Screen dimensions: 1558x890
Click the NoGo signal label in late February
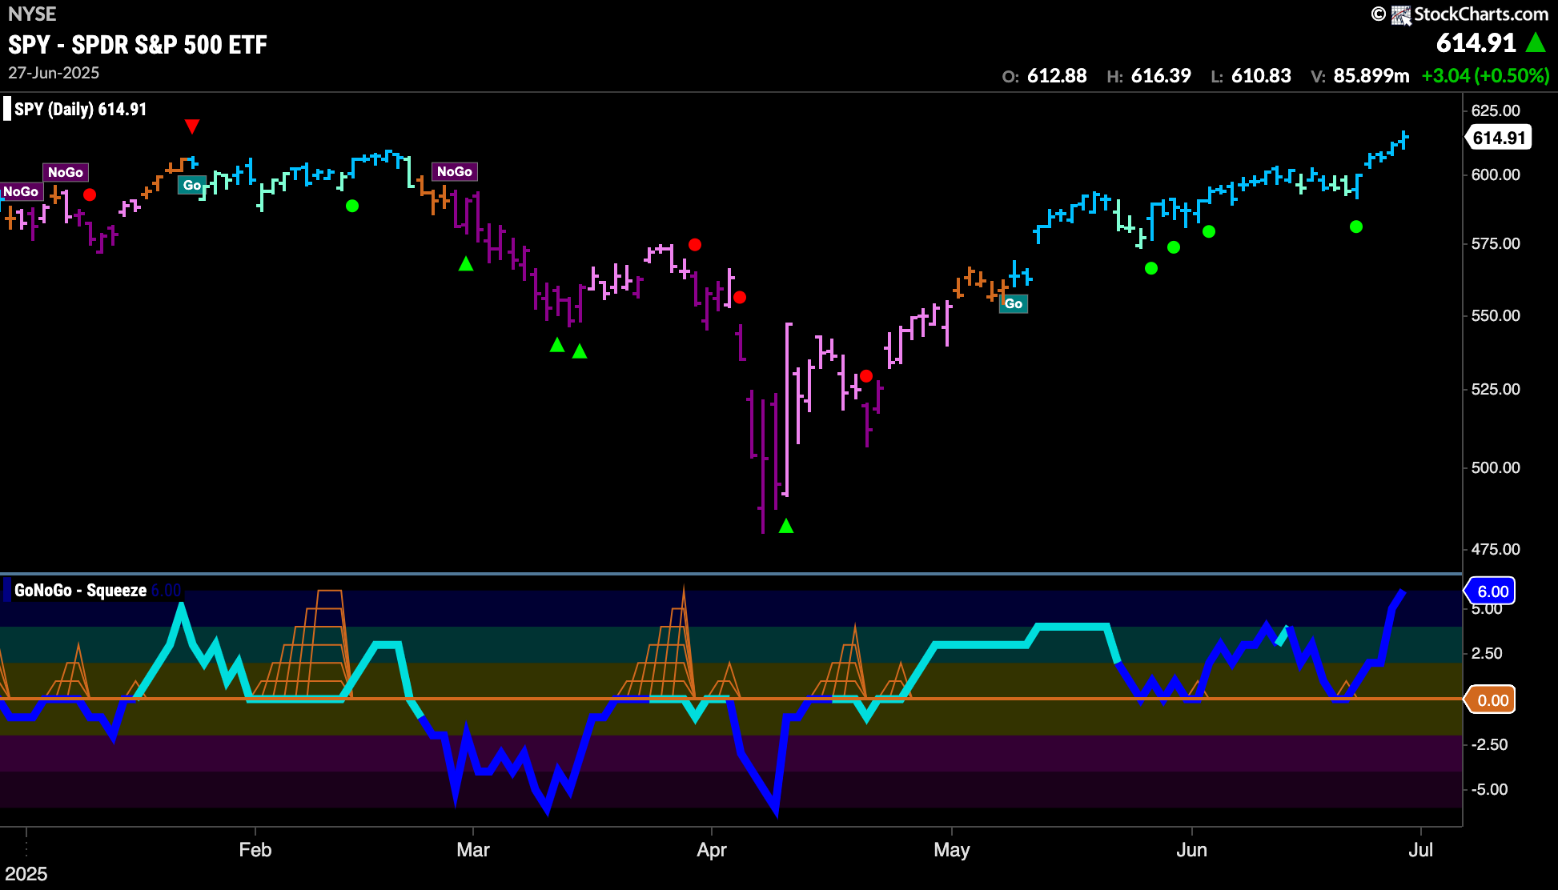coord(455,171)
